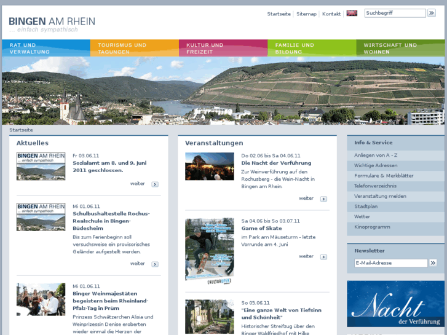Click weiter under Nacht der Verführung event
This screenshot has width=447, height=335.
coord(306,198)
